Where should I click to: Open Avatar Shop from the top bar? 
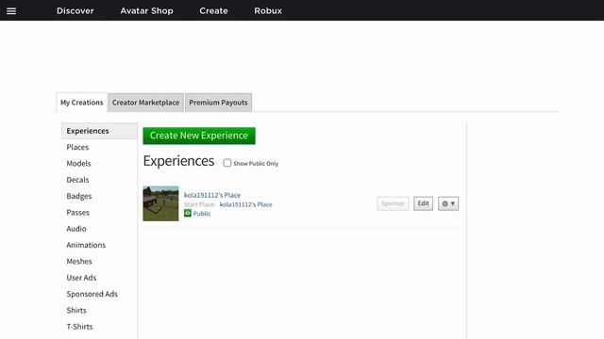146,10
